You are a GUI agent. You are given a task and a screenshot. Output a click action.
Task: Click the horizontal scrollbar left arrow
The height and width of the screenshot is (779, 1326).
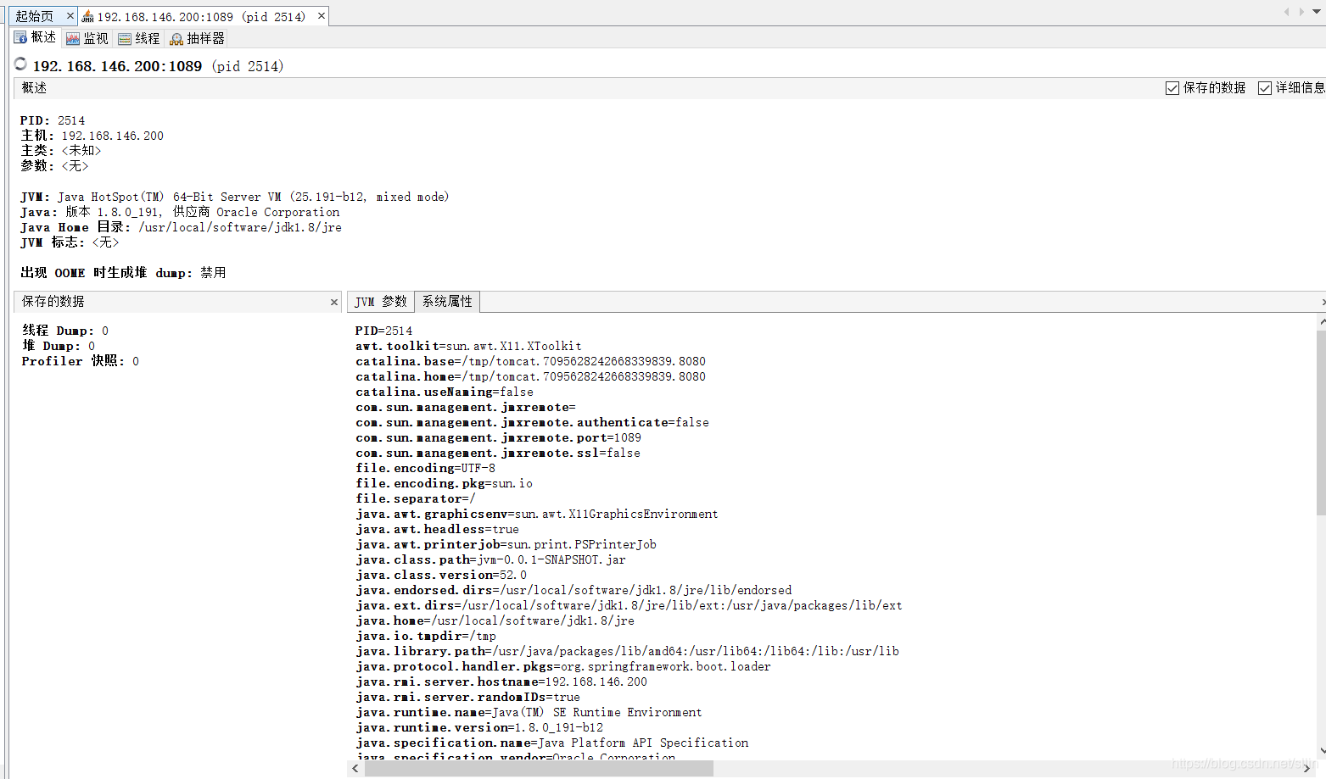pos(355,768)
